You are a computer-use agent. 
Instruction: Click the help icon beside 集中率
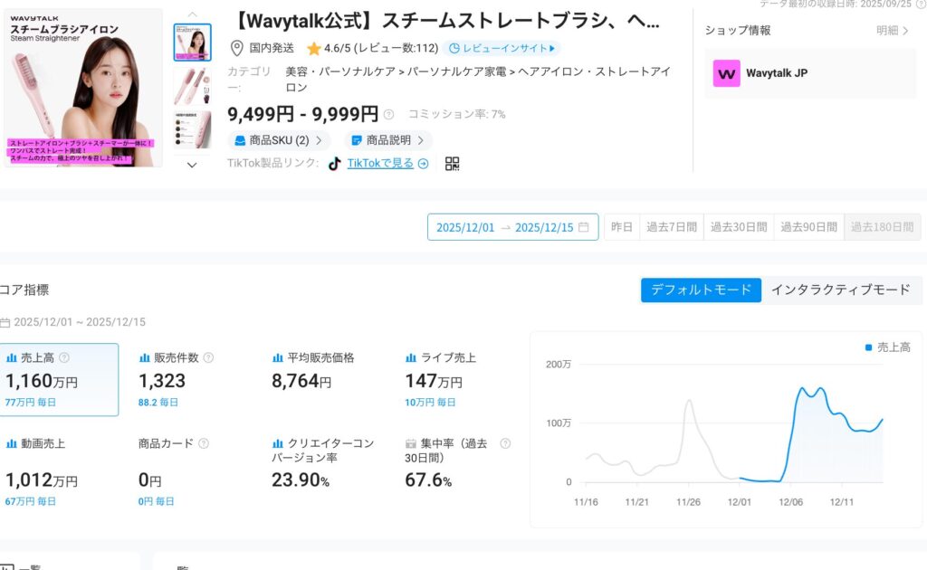505,444
